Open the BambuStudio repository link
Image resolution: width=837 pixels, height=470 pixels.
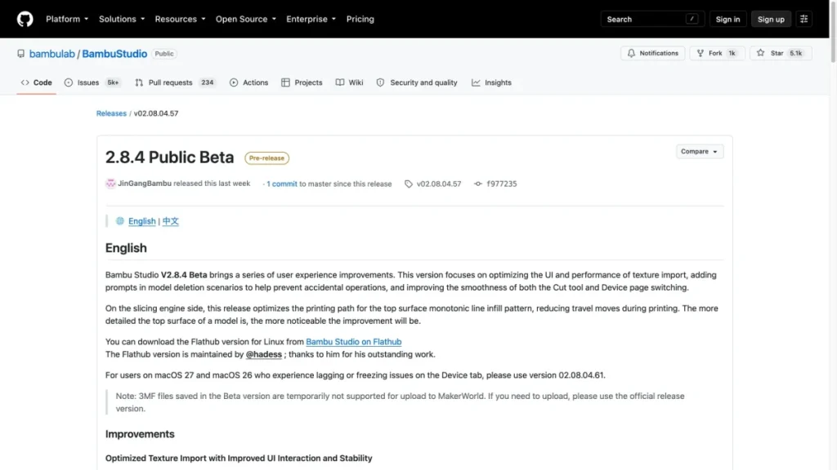(x=114, y=54)
